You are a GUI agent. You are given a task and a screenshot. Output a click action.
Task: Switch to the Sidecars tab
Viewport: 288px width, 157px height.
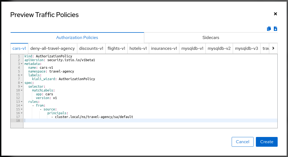point(211,38)
